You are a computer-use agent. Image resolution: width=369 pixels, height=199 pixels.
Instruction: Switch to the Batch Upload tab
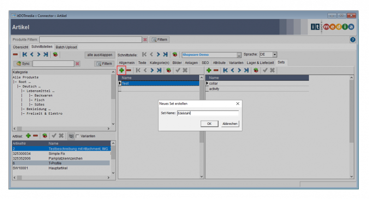(x=66, y=47)
